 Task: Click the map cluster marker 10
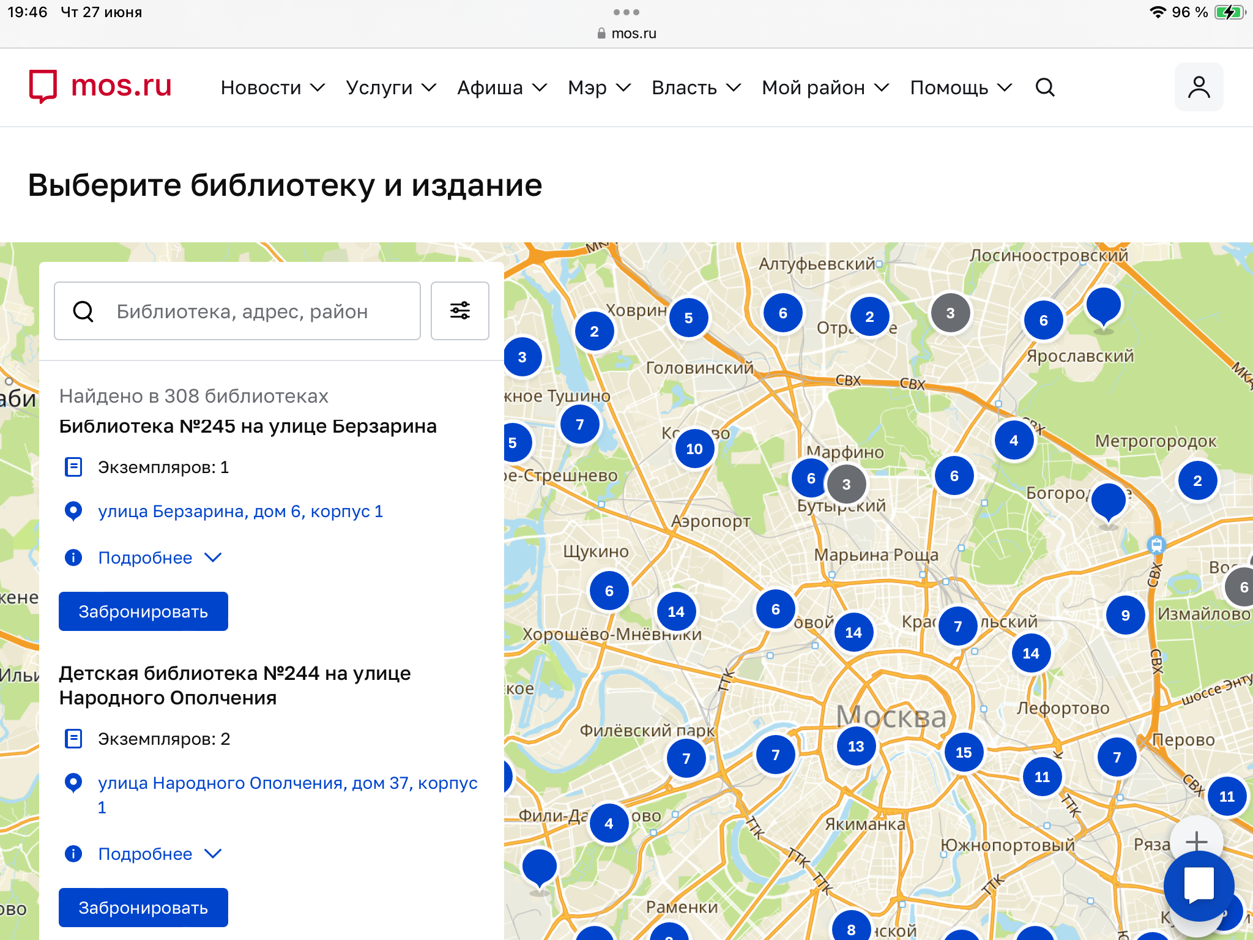[x=694, y=449]
